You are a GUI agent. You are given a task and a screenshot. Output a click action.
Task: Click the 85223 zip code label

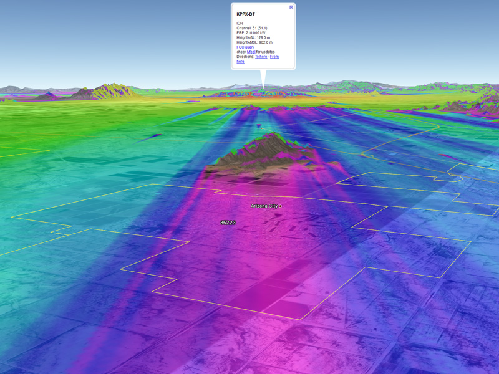[228, 223]
